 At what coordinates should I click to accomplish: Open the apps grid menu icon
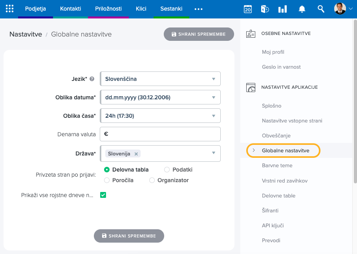[9, 9]
